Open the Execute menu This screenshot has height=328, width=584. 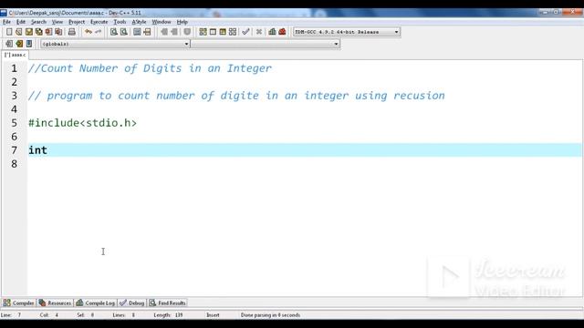(99, 22)
